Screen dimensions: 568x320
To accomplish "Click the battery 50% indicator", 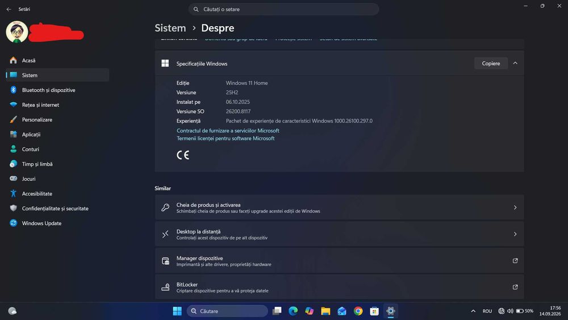I will click(x=524, y=311).
